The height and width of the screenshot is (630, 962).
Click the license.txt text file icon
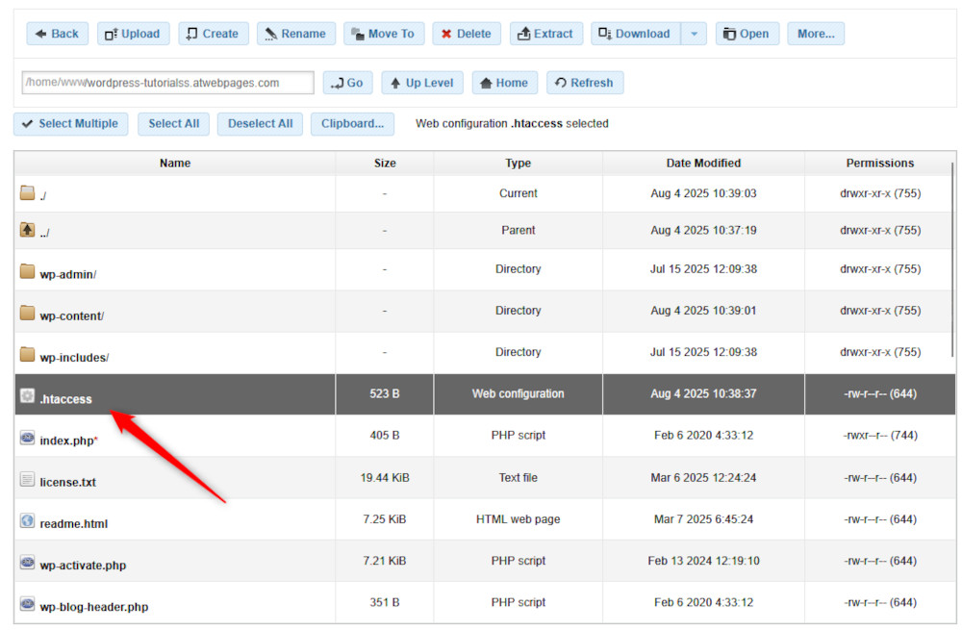[27, 479]
